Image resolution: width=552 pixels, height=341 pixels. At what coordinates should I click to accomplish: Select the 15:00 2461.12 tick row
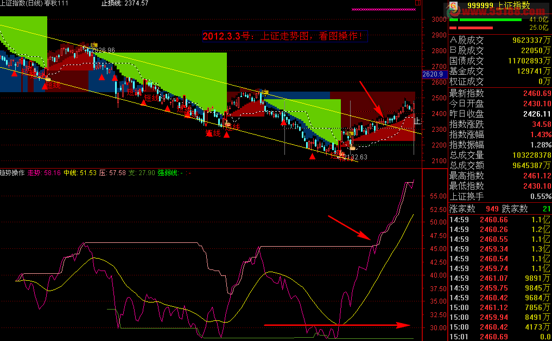click(x=500, y=307)
